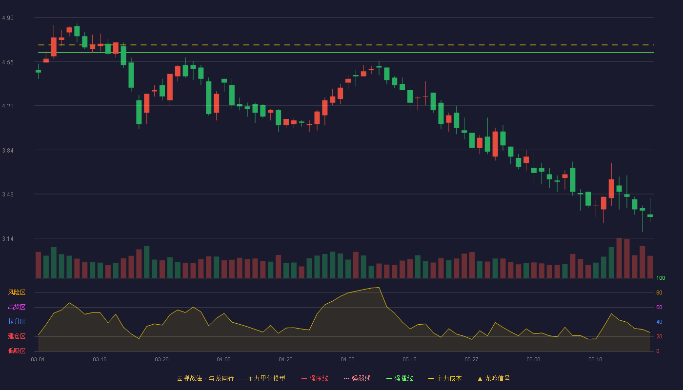
Task: Click the yellow triangle icon of 龙吟信号
Action: [x=480, y=378]
